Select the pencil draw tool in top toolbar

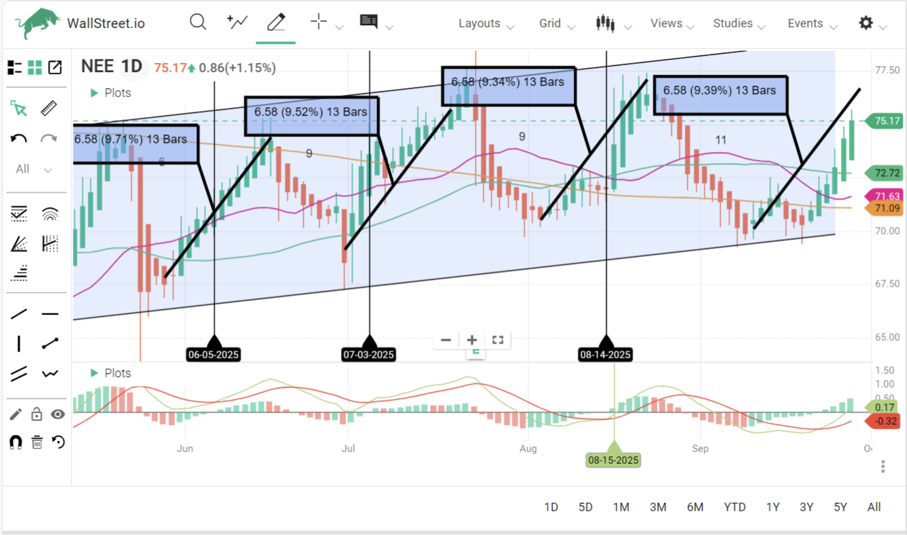pyautogui.click(x=276, y=22)
